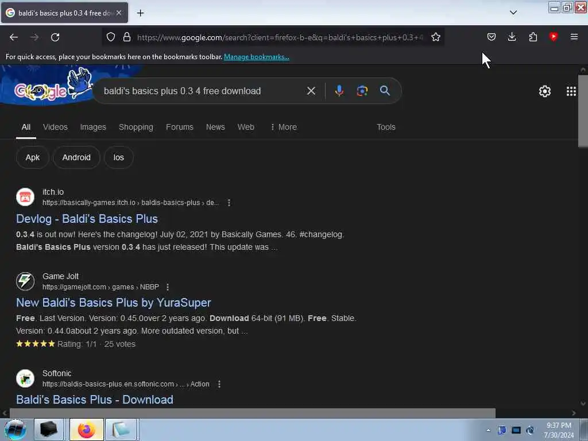Reload the current page
Image resolution: width=588 pixels, height=441 pixels.
55,37
